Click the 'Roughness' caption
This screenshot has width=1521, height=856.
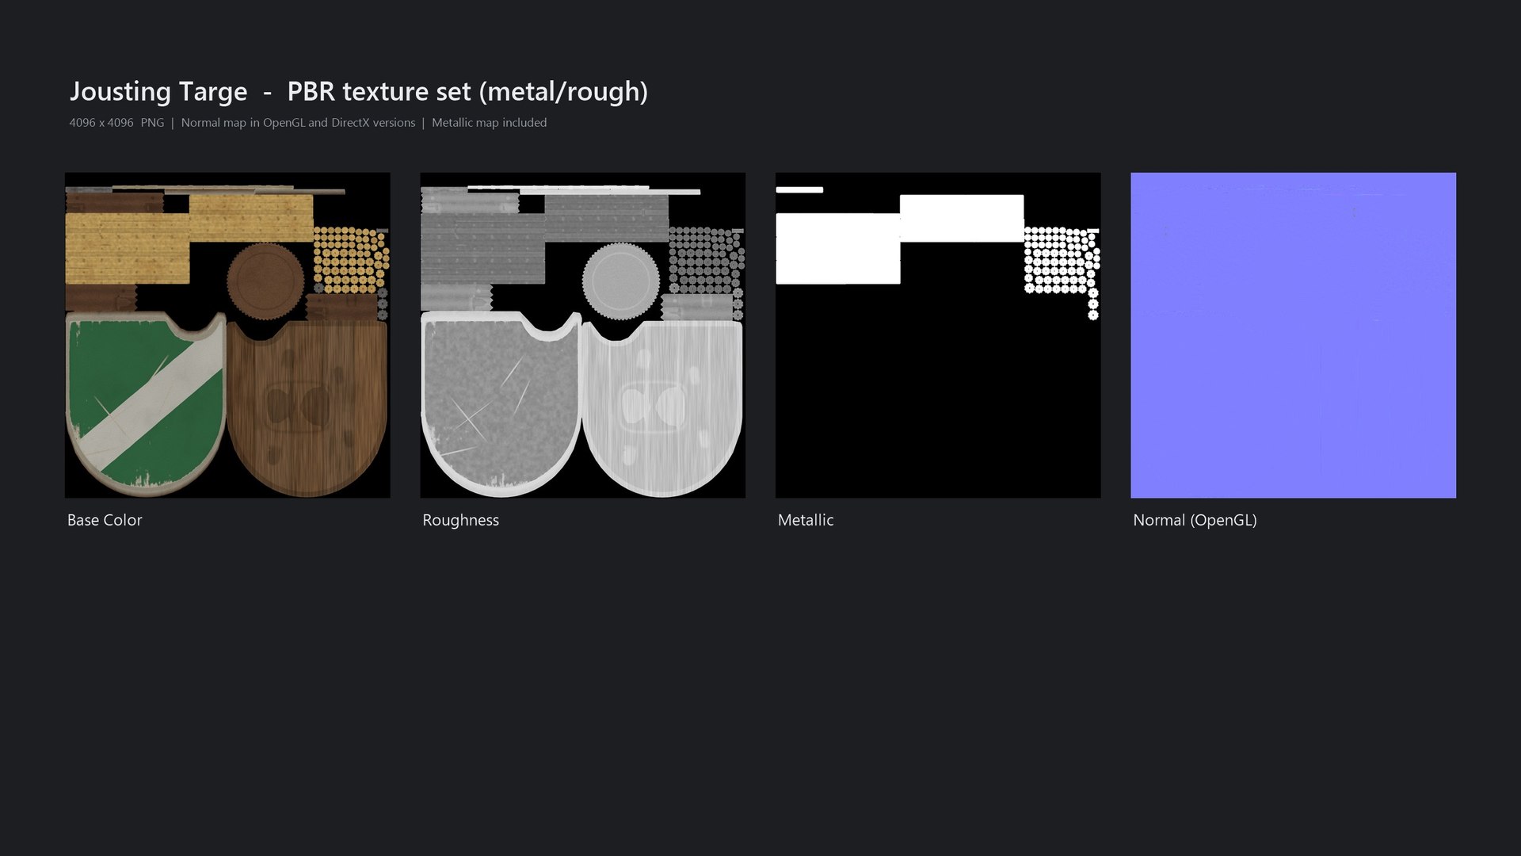point(460,521)
